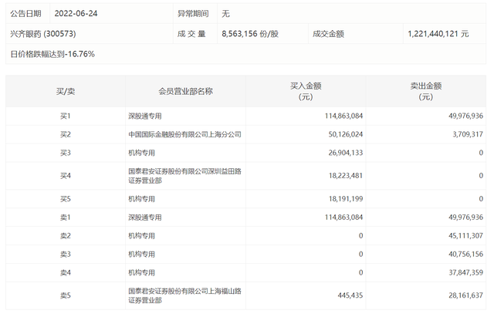The width and height of the screenshot is (494, 317).
Task: Select buy amount 18,191,199
Action: coord(346,199)
